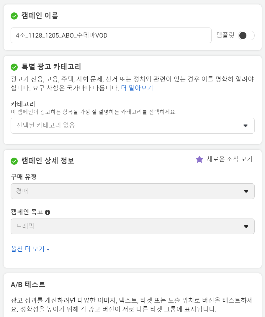Open the 구매 유형 경매 dropdown

(x=132, y=191)
